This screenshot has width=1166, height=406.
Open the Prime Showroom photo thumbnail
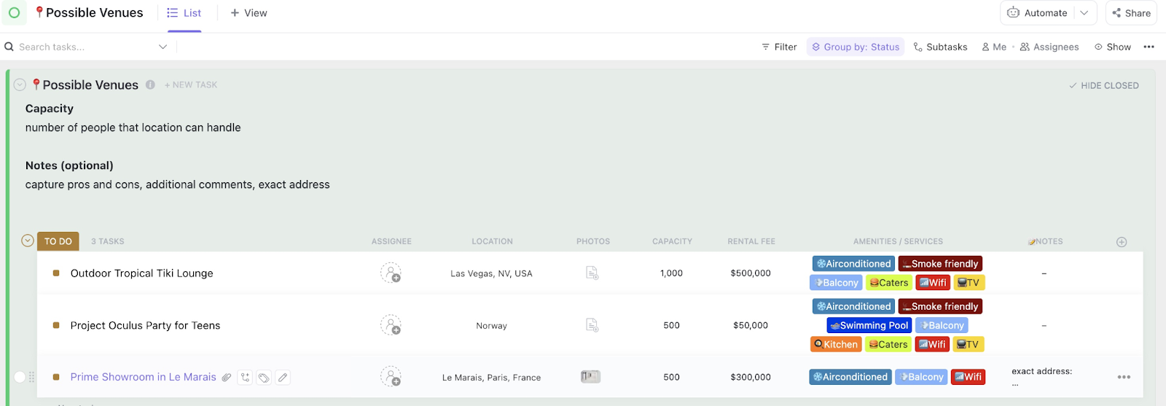[x=590, y=377]
